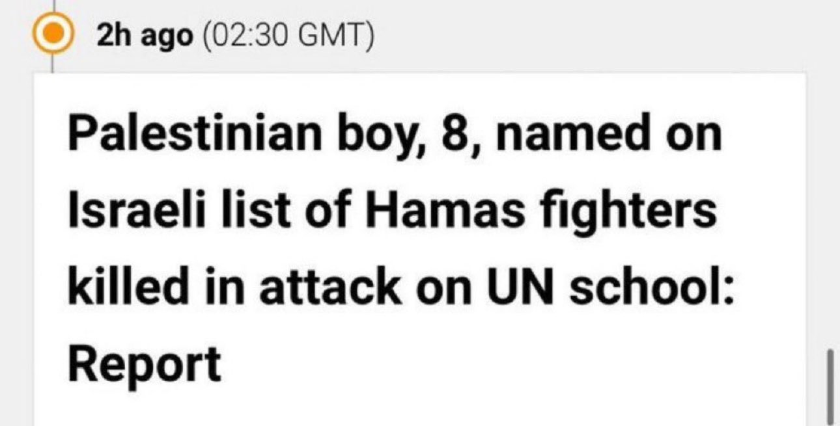The height and width of the screenshot is (426, 840).
Task: Click the orange live-blog timeline marker
Action: pyautogui.click(x=53, y=34)
